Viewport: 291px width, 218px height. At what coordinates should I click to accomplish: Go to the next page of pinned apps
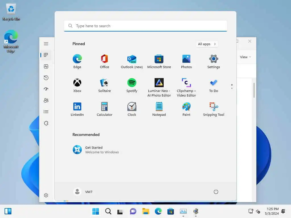(x=232, y=88)
